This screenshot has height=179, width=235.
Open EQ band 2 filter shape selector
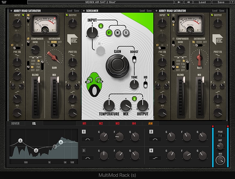(155, 139)
